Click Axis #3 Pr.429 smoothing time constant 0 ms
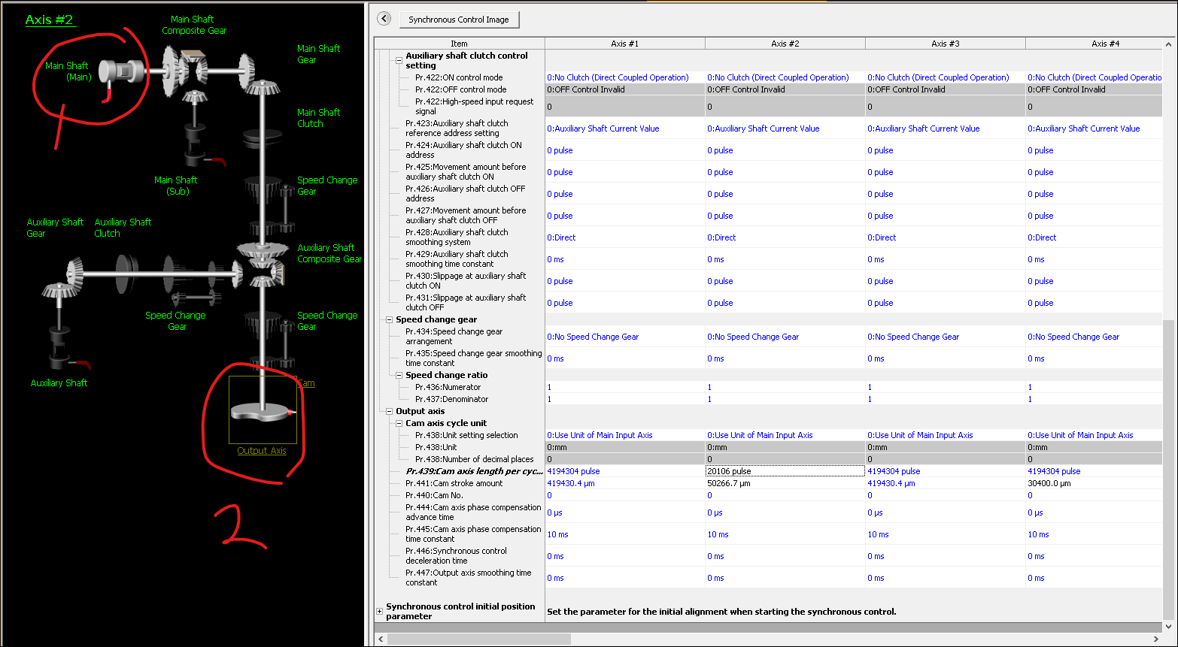This screenshot has height=647, width=1178. pos(946,259)
